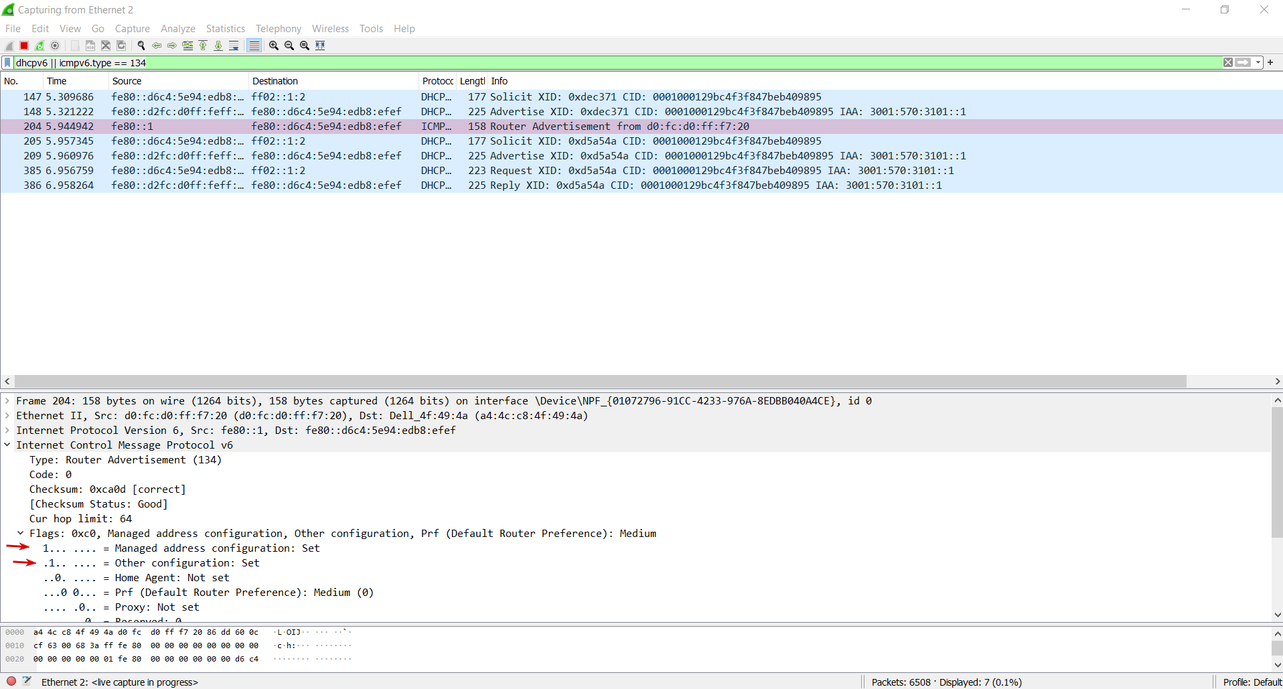
Task: Apply the display filter arrow button
Action: tap(1243, 62)
